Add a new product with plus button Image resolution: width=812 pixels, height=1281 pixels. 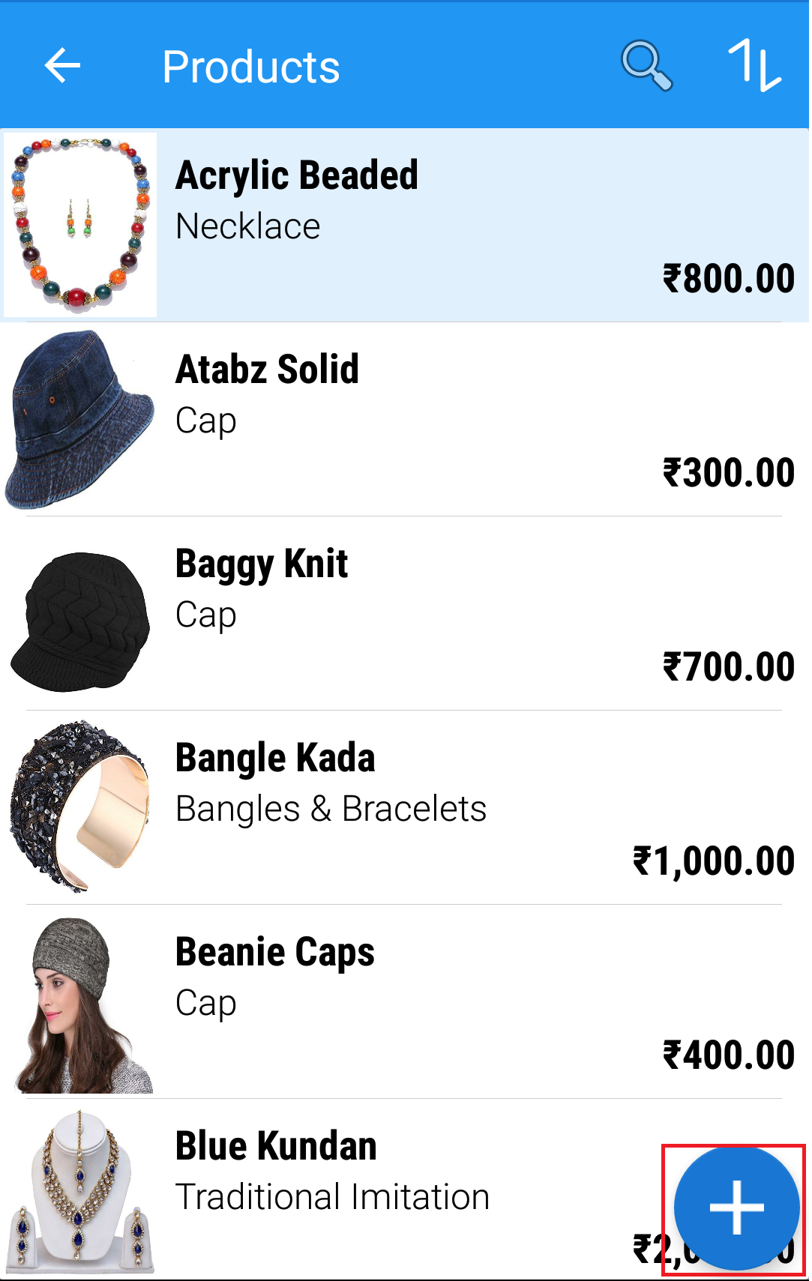(736, 1208)
